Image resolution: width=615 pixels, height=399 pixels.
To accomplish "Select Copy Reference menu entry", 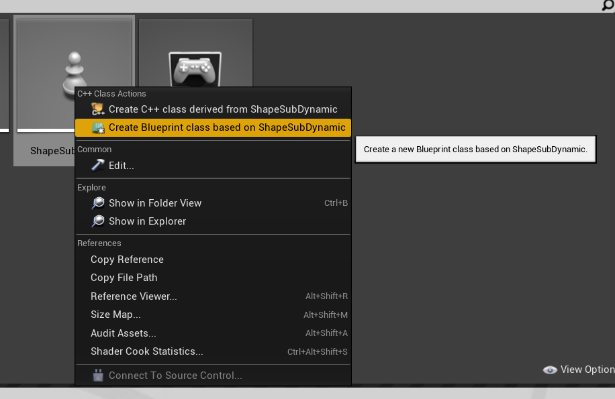I will tap(213, 260).
